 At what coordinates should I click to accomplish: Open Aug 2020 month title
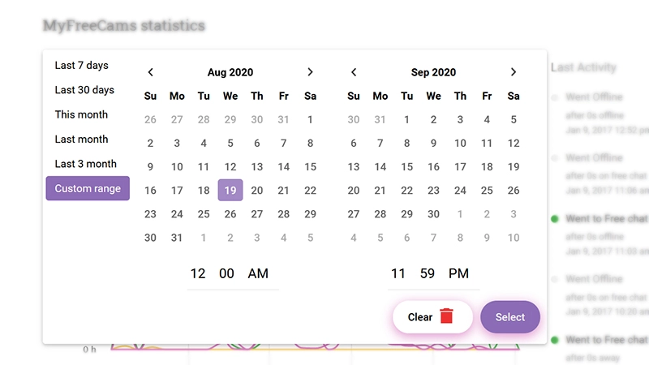[x=230, y=72]
